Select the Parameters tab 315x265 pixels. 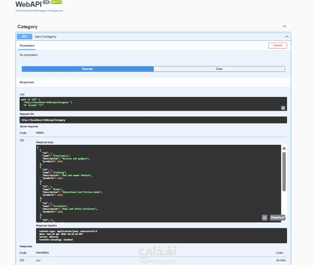pos(27,46)
